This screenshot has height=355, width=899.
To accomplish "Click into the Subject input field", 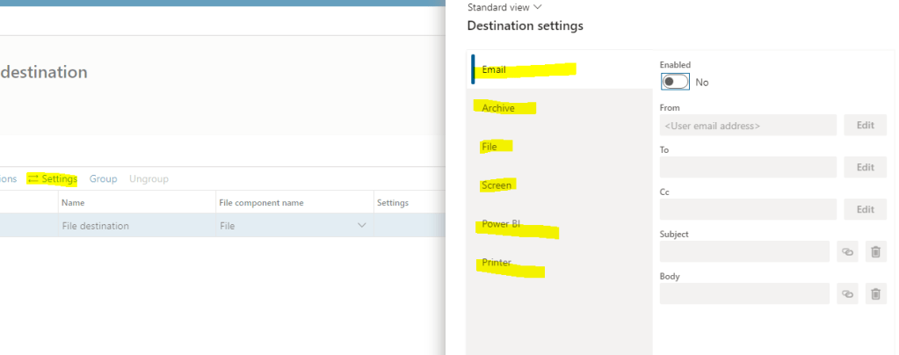I will coord(744,251).
